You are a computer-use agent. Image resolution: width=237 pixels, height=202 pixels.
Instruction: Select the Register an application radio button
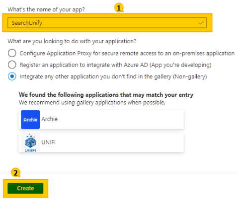click(12, 65)
